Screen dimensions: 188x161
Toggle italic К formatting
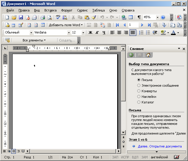coord(97,33)
